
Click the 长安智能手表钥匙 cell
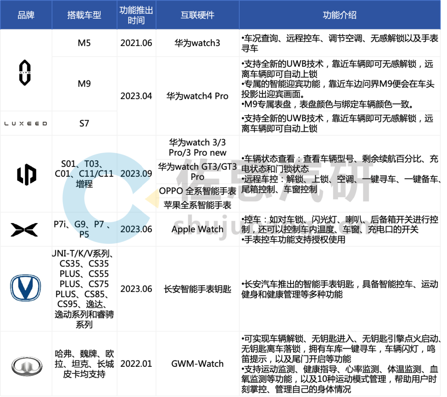[x=197, y=289]
